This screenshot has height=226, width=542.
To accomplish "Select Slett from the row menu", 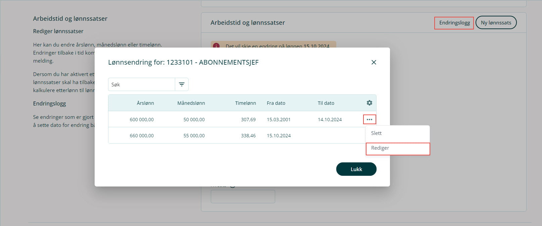I will coord(376,133).
